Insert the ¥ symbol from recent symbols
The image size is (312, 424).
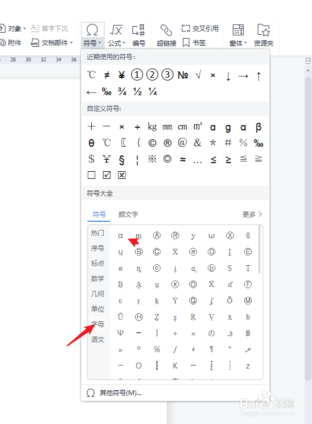tap(122, 75)
